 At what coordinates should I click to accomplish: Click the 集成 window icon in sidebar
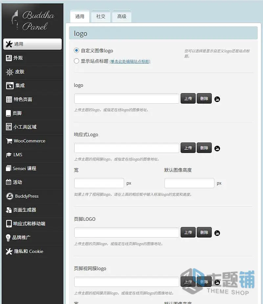(10, 86)
